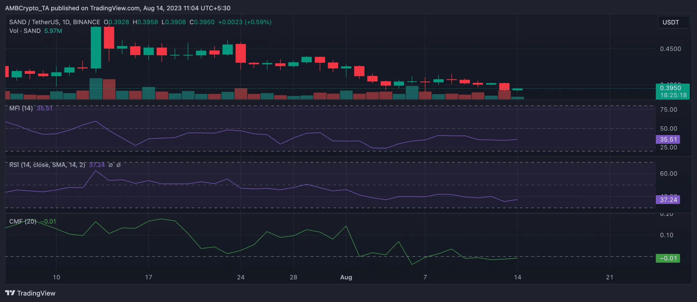This screenshot has width=697, height=302.
Task: Click the high value H0.3958
Action: click(x=145, y=22)
